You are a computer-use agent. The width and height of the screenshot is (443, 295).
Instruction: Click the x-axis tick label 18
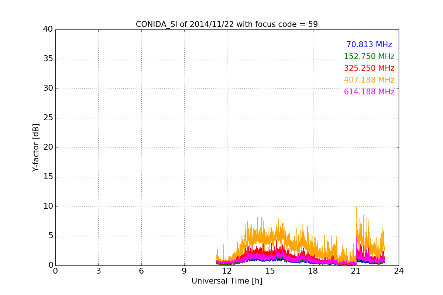pos(313,271)
